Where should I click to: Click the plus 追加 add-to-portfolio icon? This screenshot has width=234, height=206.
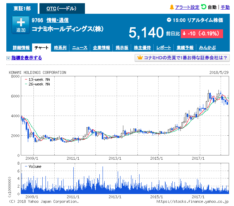pyautogui.click(x=21, y=25)
